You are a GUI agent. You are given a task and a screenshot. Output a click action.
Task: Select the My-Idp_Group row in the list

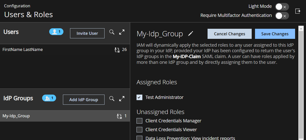(x=65, y=116)
